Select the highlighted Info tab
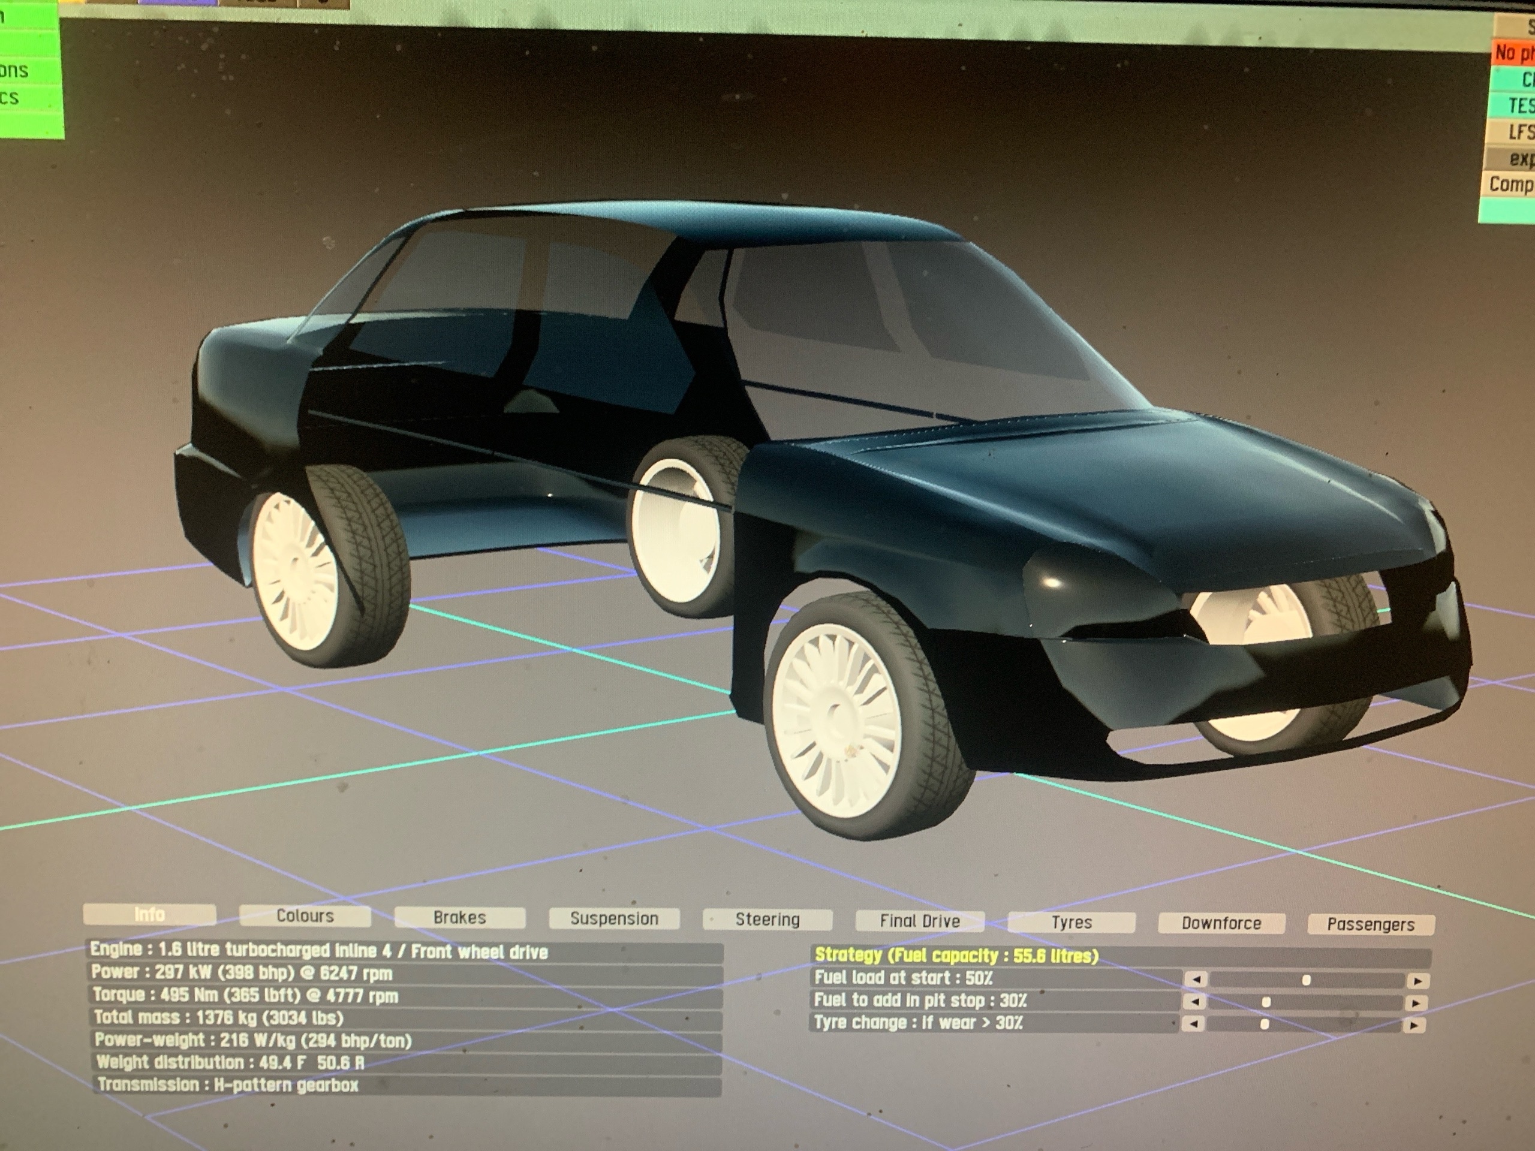 pyautogui.click(x=149, y=914)
